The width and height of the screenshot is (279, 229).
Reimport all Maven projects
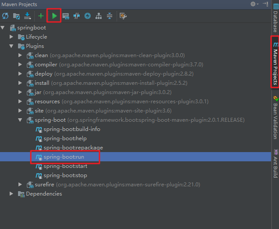(5, 16)
